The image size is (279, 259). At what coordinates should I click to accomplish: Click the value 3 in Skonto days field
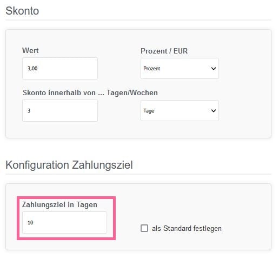tap(29, 111)
